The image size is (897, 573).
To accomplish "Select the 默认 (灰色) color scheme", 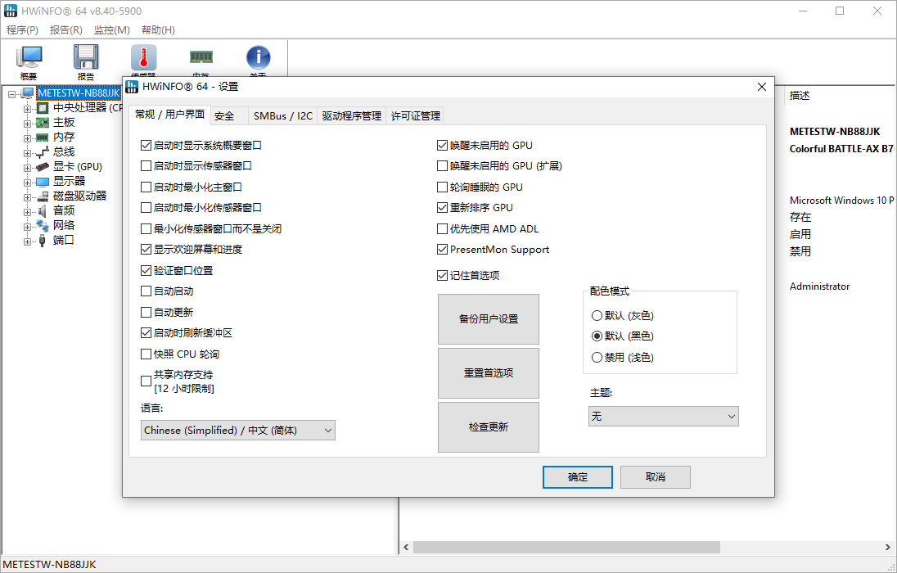I will click(598, 315).
